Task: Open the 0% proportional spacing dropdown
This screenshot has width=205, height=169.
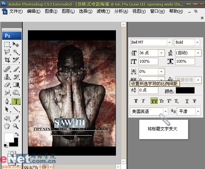Action: pyautogui.click(x=161, y=71)
